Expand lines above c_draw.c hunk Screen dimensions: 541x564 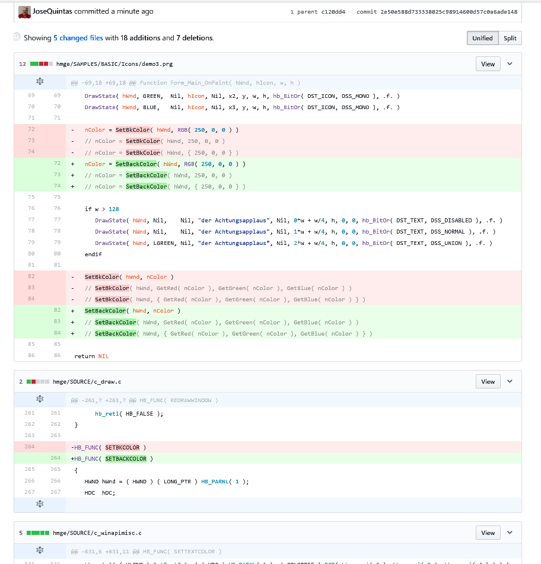[x=40, y=400]
